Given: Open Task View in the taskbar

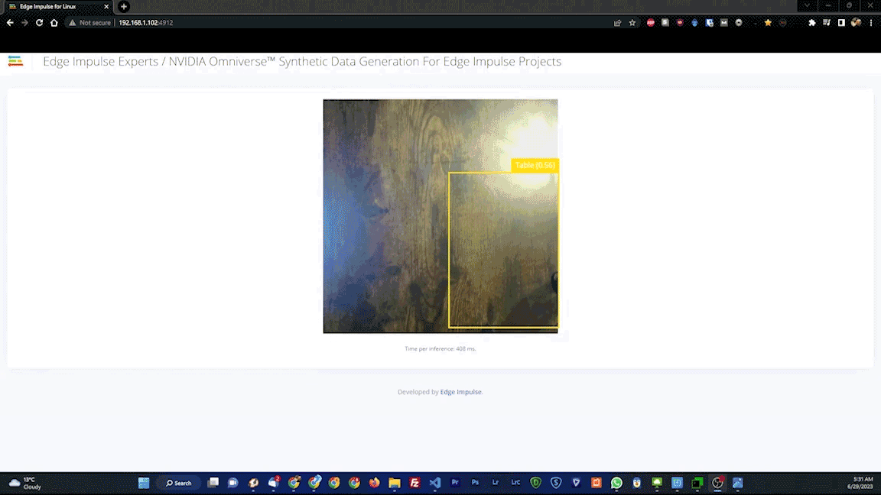Looking at the screenshot, I should click(213, 483).
